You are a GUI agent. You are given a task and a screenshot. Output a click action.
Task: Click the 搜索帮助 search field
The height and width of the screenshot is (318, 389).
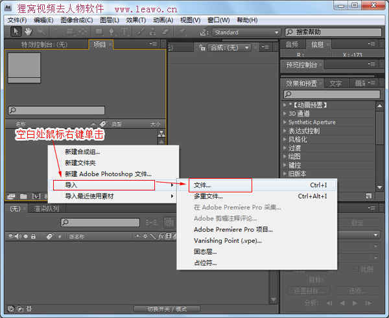click(333, 32)
